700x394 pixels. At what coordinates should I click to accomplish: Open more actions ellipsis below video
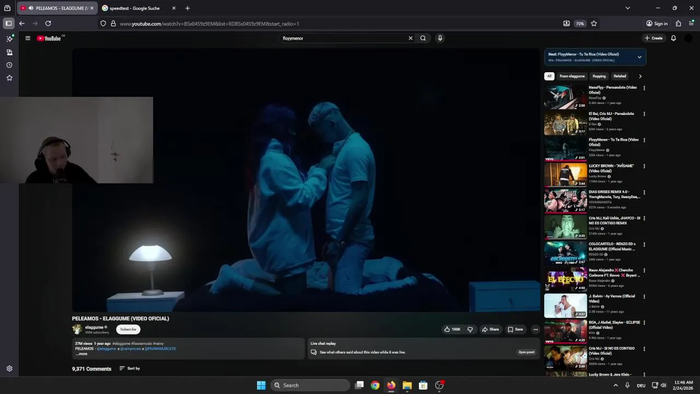click(x=535, y=329)
